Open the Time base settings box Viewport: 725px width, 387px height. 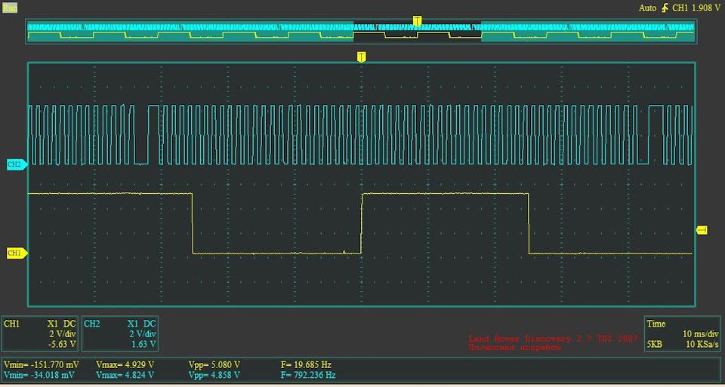pos(669,333)
